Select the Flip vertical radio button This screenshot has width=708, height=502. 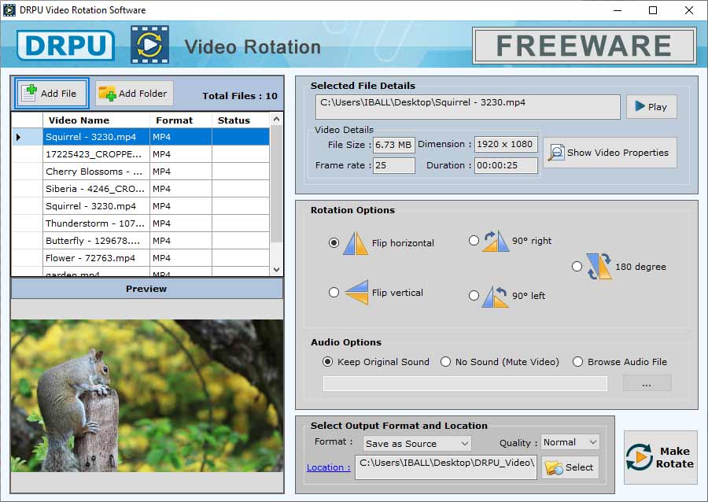pos(334,293)
